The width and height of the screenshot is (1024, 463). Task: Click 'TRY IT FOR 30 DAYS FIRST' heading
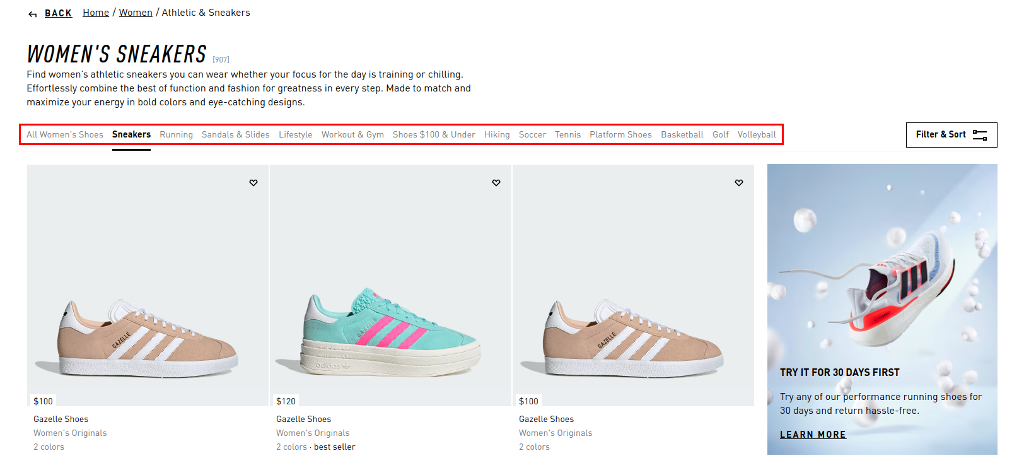click(839, 372)
